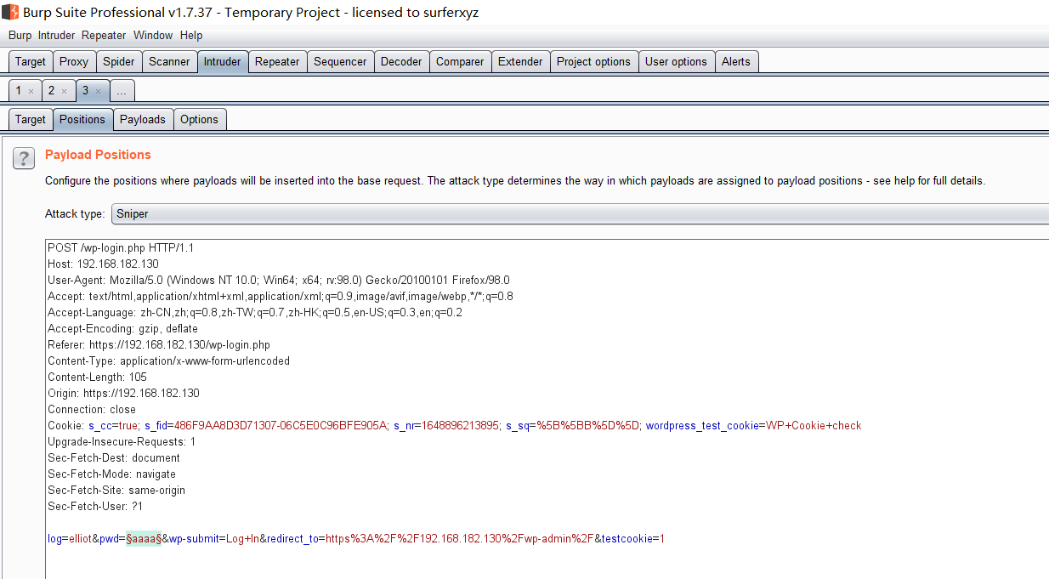
Task: Switch to the Decoder tab
Action: 401,61
